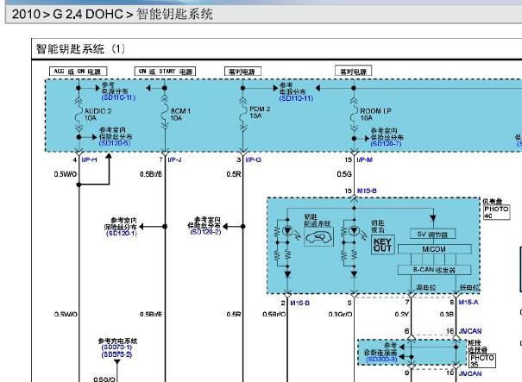Open the SD120-2 reference link
This screenshot has height=382, width=522.
[x=205, y=232]
